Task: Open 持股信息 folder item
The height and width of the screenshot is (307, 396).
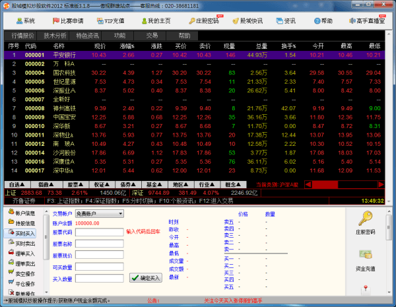Action: [22, 223]
